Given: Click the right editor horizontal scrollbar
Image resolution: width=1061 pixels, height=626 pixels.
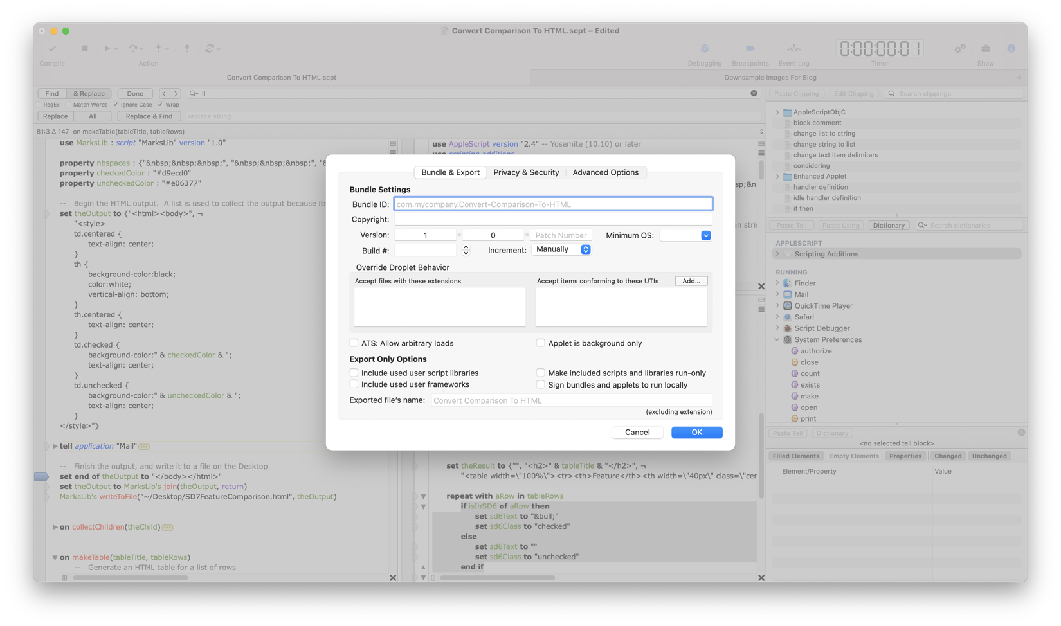Looking at the screenshot, I should click(x=497, y=578).
